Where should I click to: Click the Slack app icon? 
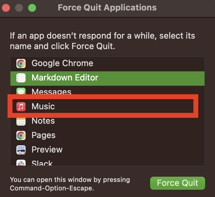tap(21, 163)
